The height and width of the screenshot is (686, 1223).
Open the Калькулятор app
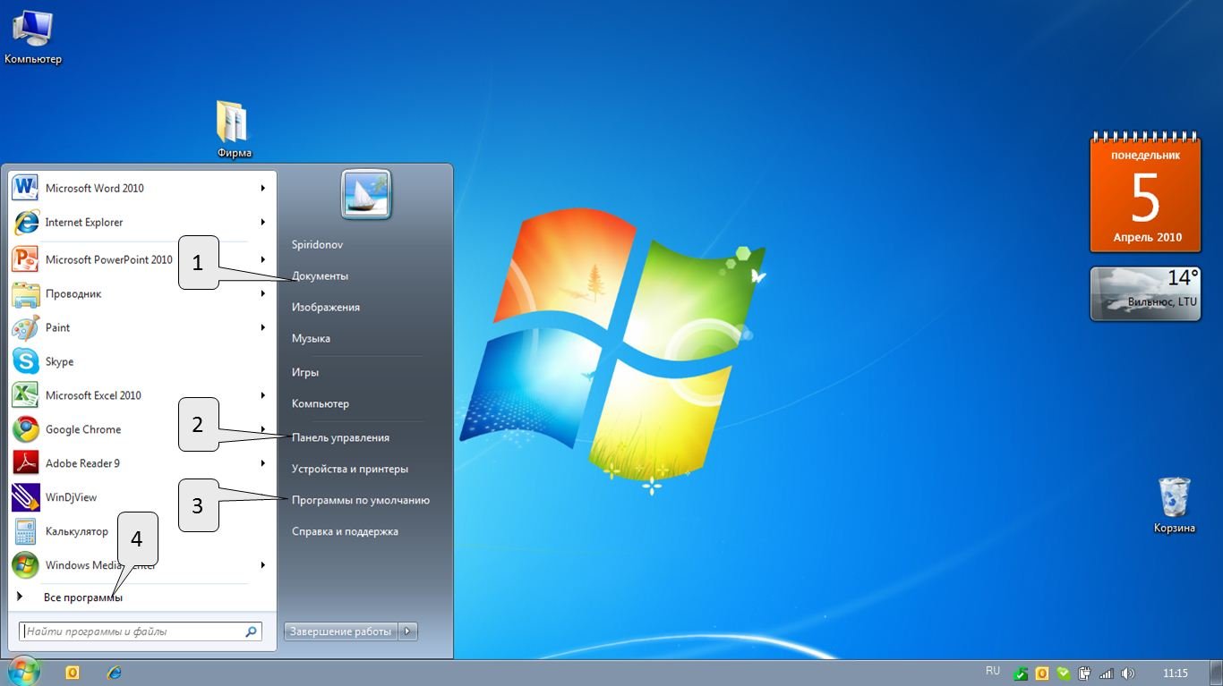(76, 532)
